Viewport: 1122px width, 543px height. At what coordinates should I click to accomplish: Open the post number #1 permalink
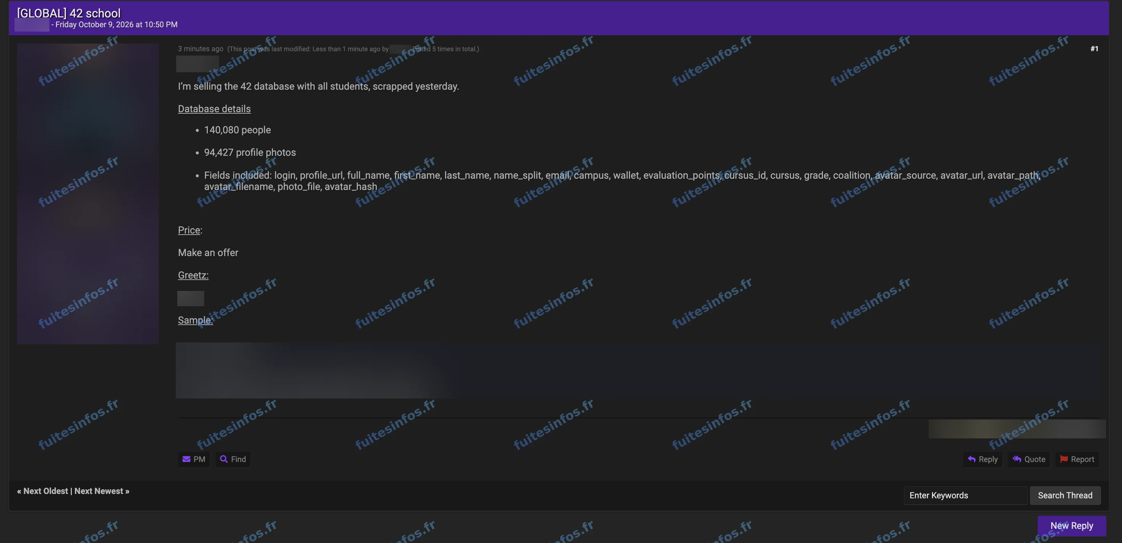pyautogui.click(x=1094, y=49)
